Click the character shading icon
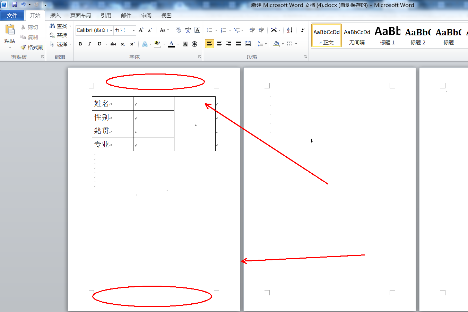This screenshot has width=468, height=312. point(185,44)
